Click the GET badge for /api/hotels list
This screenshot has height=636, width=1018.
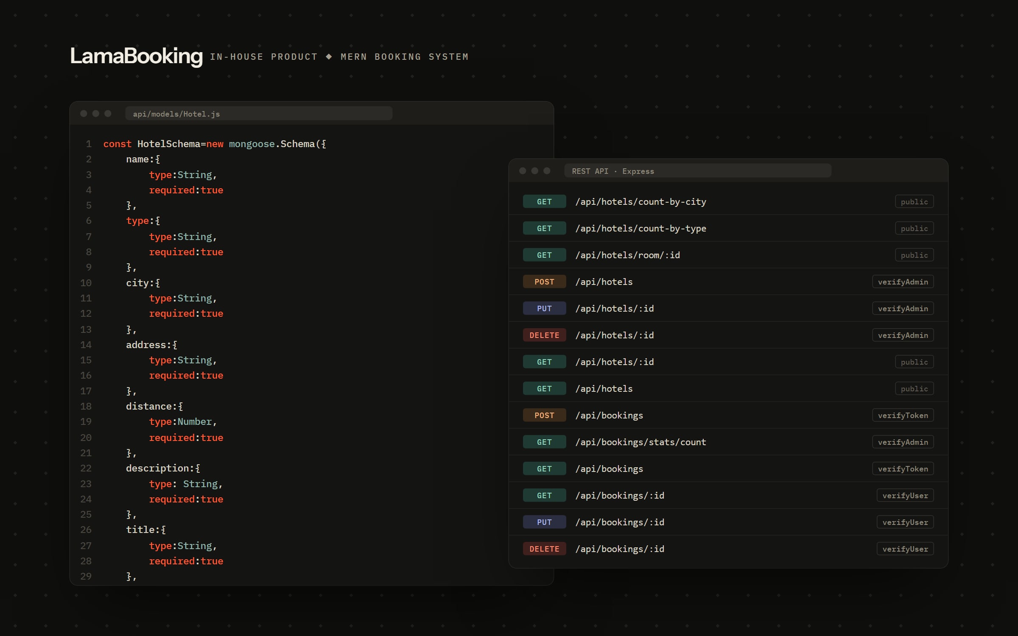tap(544, 389)
